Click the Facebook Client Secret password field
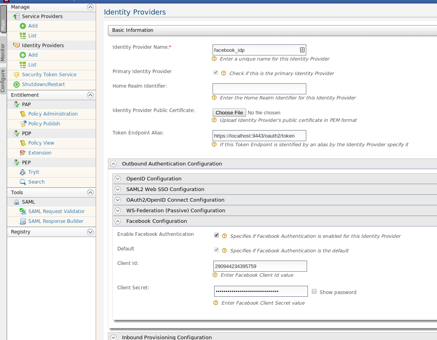The image size is (437, 340). (x=261, y=291)
